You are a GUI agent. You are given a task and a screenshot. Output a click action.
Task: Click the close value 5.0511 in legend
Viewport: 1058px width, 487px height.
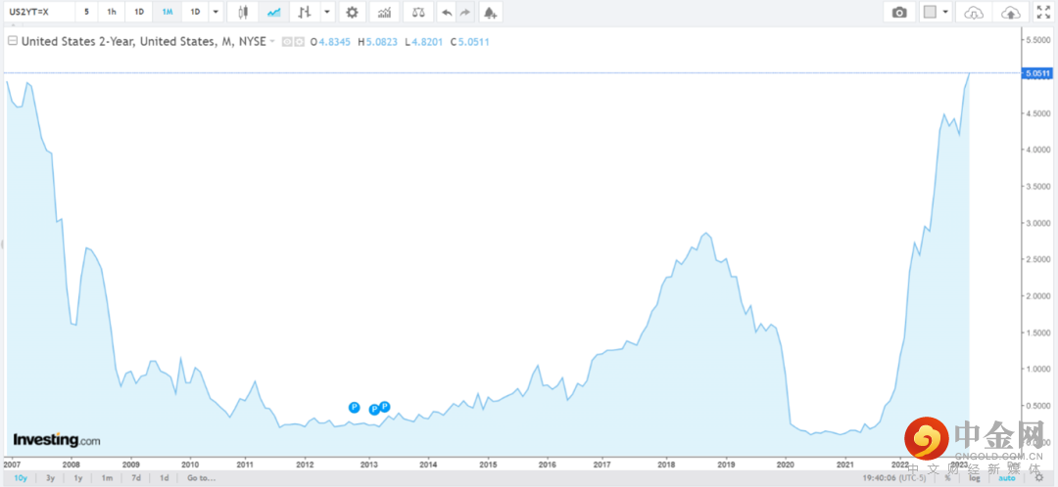pyautogui.click(x=474, y=42)
